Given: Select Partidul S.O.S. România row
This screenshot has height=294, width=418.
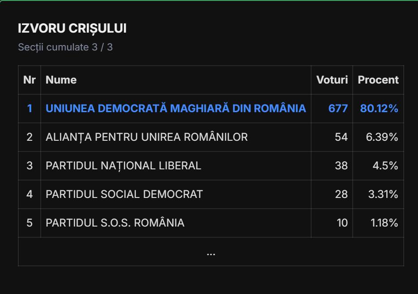Looking at the screenshot, I should point(115,223).
